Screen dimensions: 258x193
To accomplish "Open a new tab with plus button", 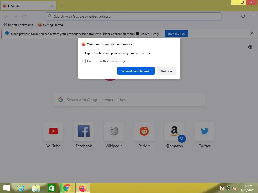I will (61, 6).
